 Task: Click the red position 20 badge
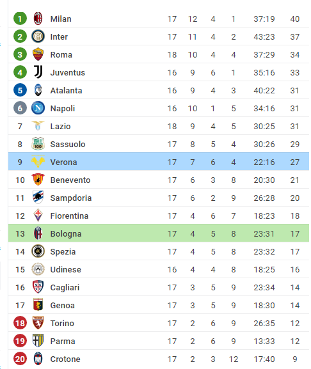(x=20, y=359)
